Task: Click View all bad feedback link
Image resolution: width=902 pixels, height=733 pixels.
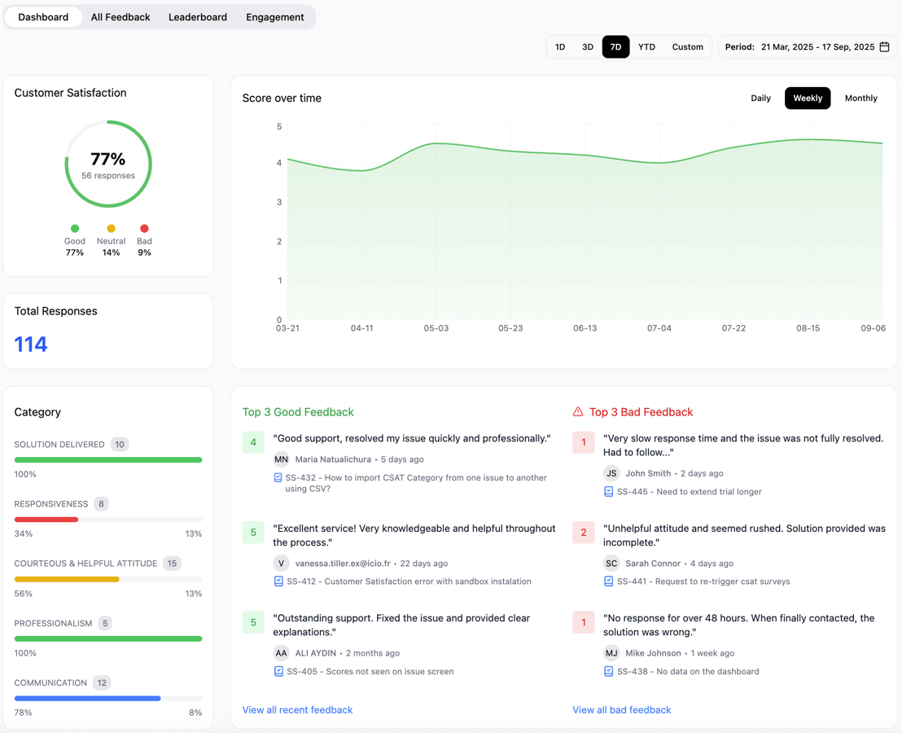Action: 622,709
